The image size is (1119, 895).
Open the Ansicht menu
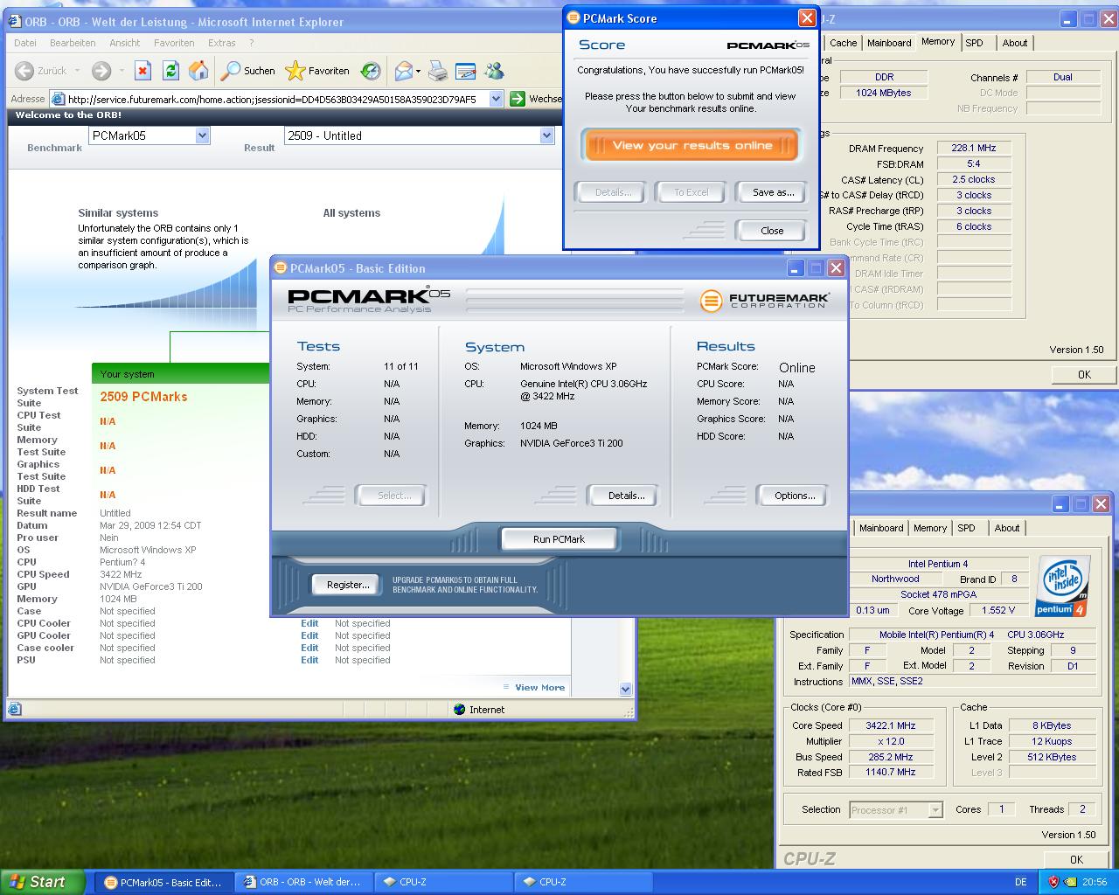[125, 43]
